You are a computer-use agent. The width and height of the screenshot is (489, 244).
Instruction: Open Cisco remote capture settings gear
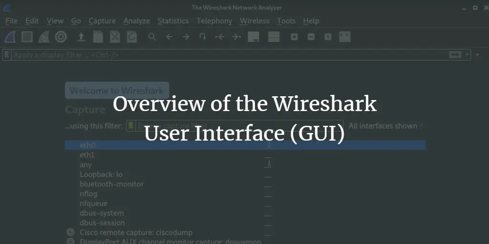71,233
